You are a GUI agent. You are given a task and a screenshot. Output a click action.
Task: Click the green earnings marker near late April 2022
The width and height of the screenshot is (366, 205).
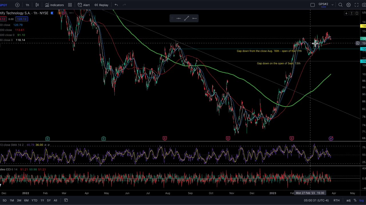tap(104, 138)
